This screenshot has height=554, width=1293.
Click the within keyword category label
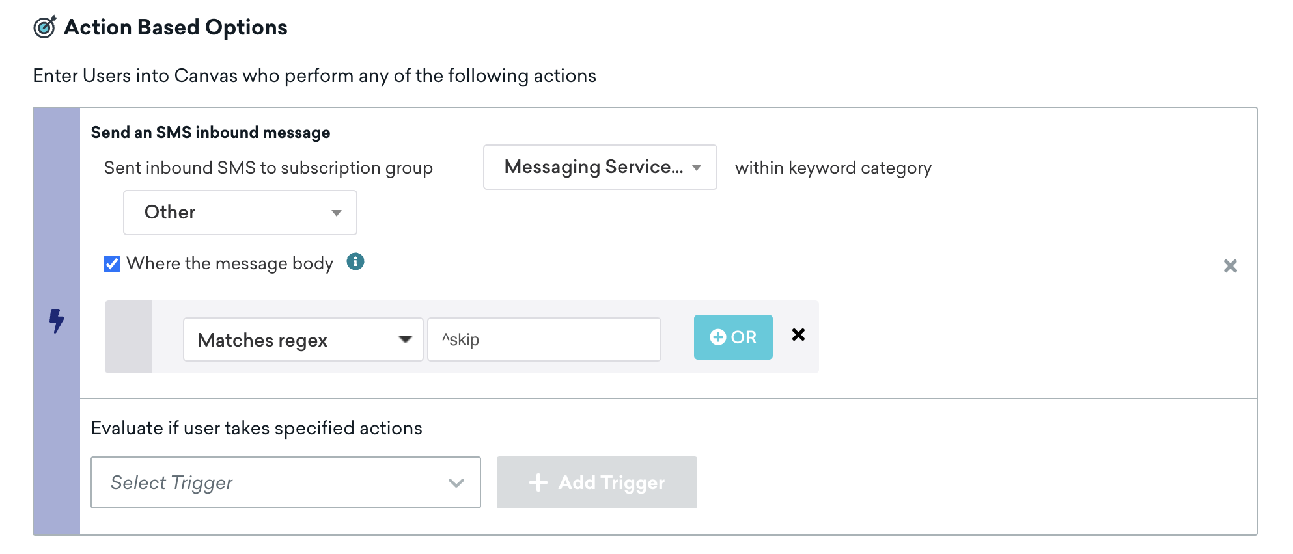pyautogui.click(x=833, y=168)
